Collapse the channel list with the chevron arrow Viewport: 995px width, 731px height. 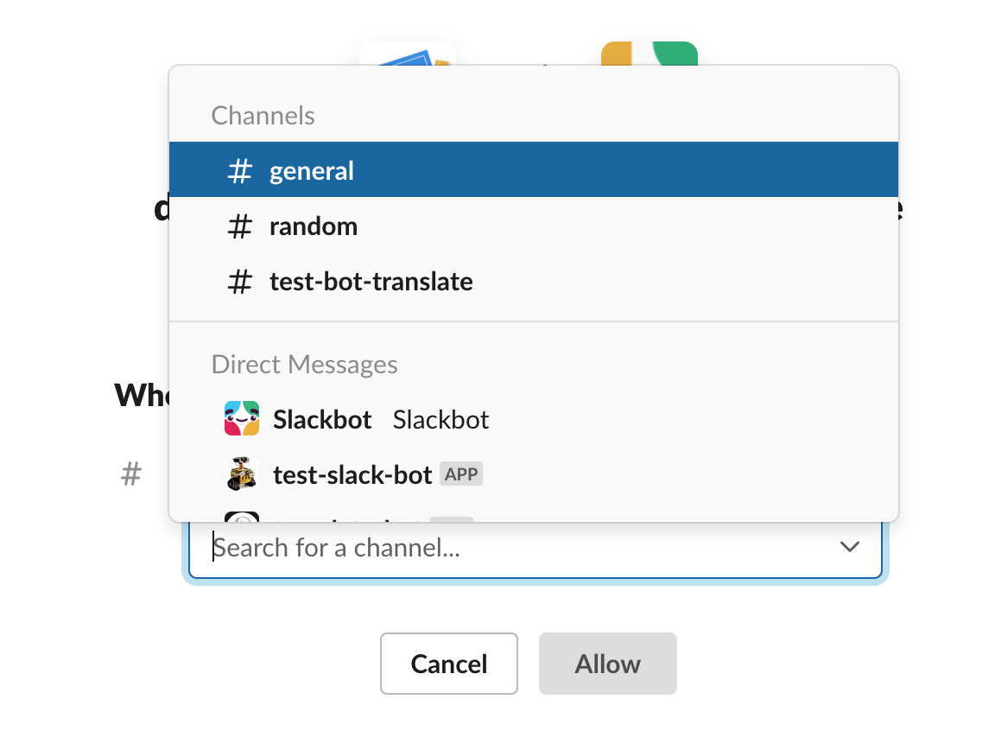[x=850, y=546]
